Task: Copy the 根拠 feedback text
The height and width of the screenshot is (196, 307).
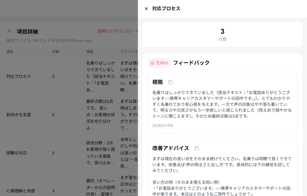Action: coord(170,82)
